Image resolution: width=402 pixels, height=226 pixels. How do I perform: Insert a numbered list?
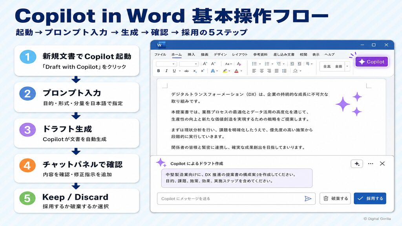click(267, 64)
